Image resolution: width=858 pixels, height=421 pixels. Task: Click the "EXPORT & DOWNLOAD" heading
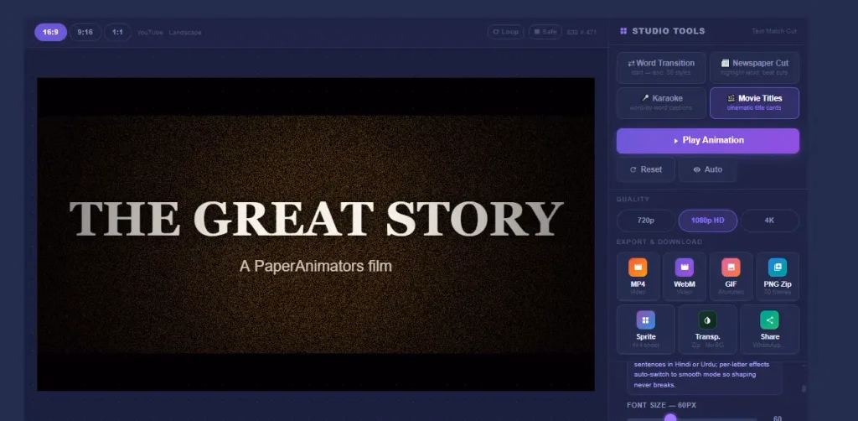click(659, 242)
